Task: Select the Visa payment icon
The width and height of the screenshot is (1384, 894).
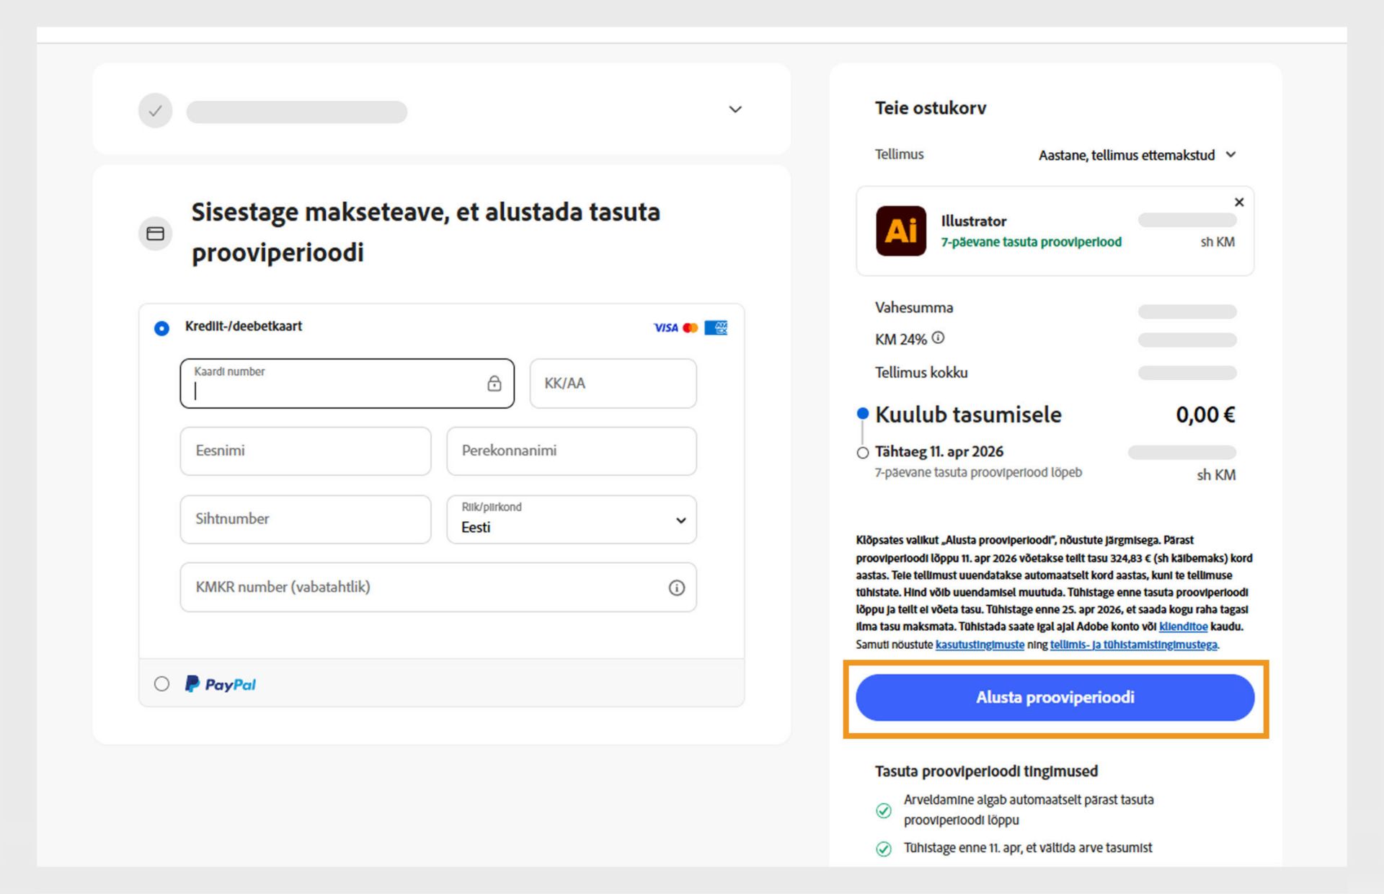Action: click(664, 327)
